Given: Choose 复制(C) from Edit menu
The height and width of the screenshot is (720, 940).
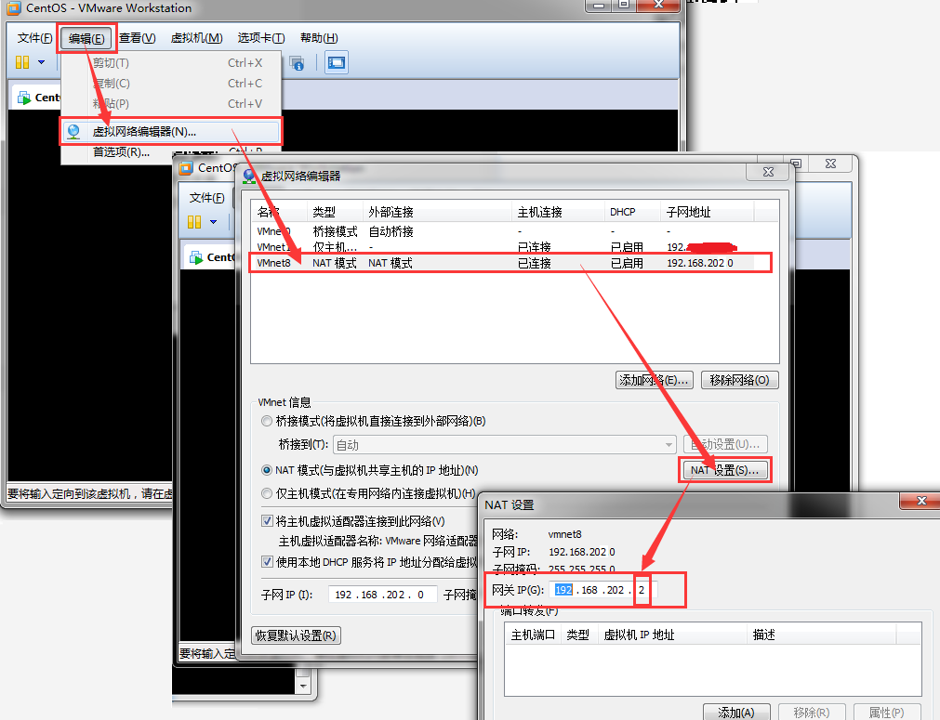Looking at the screenshot, I should 171,84.
